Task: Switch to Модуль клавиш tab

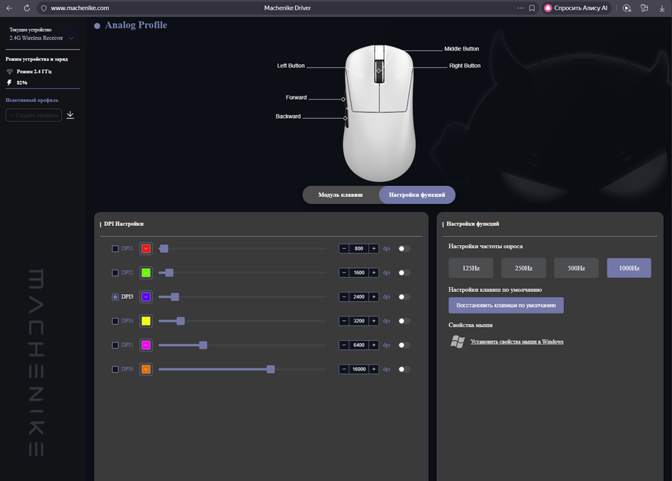Action: 340,195
